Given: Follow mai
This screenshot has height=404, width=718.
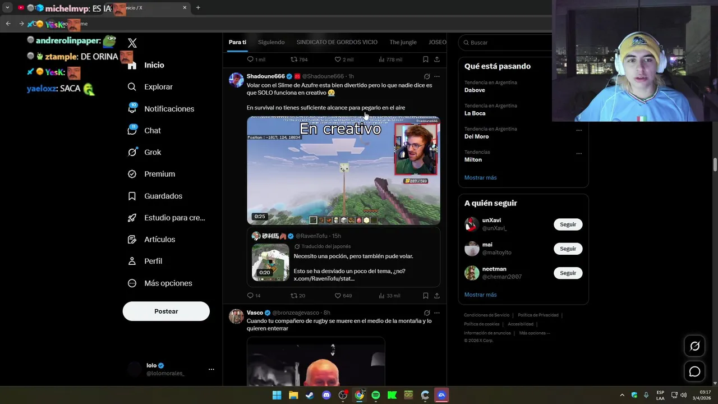Looking at the screenshot, I should 568,249.
